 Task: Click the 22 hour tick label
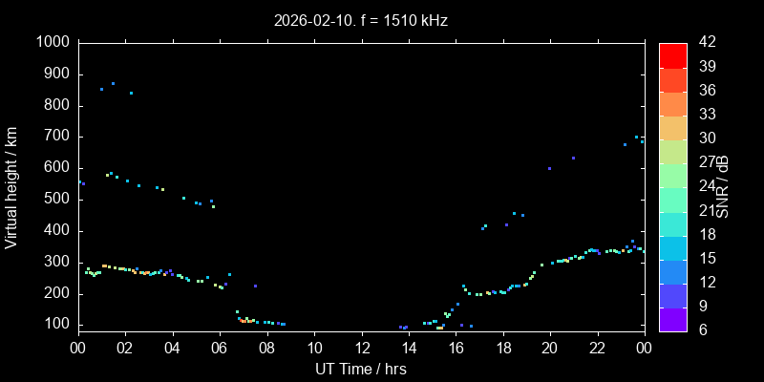pos(598,348)
